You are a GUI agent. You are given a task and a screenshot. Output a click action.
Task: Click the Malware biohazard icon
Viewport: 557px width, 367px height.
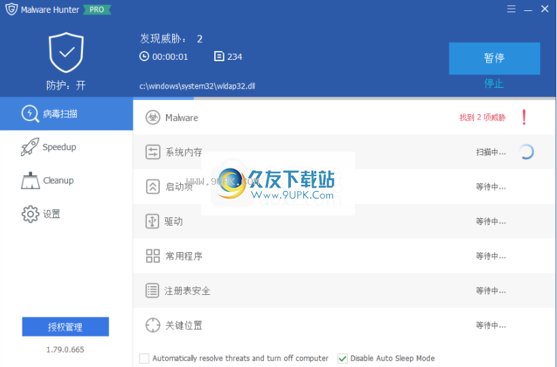[x=153, y=118]
